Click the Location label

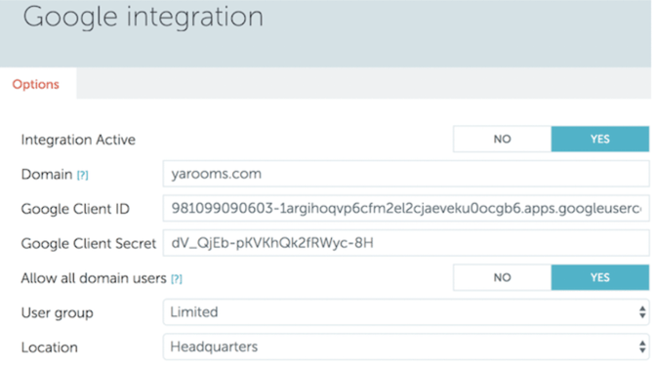[50, 348]
